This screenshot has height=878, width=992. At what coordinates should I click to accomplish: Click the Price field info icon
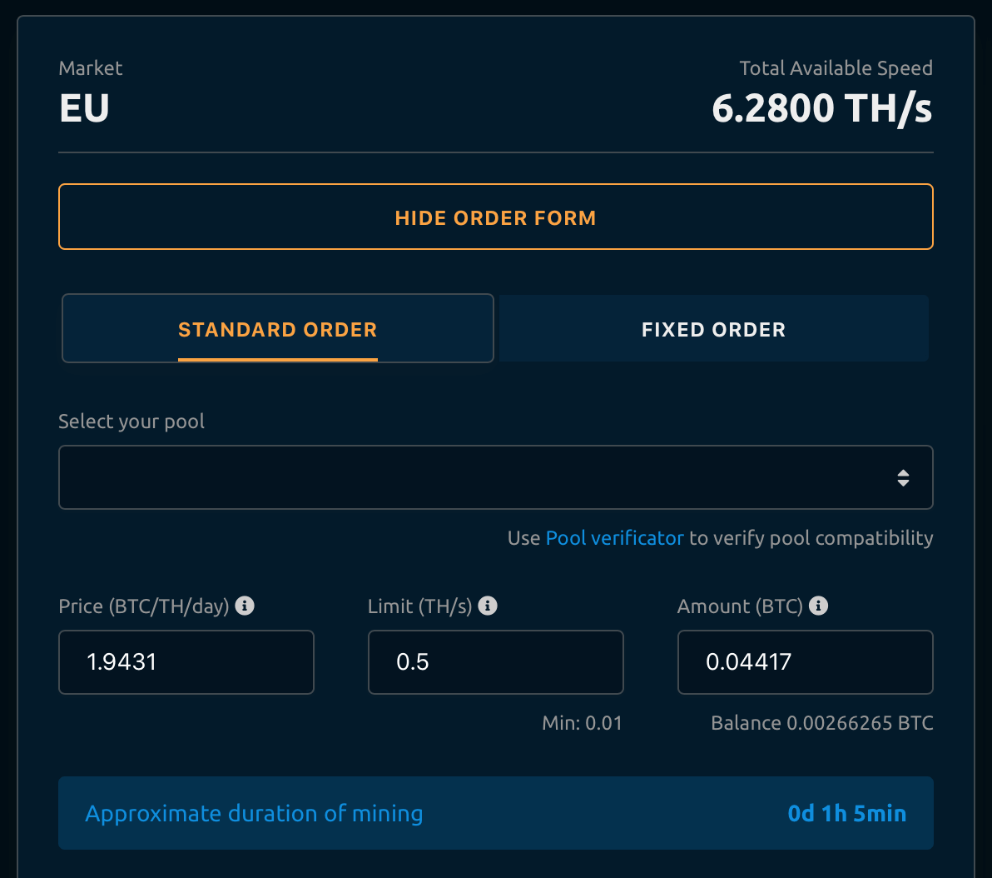(245, 606)
